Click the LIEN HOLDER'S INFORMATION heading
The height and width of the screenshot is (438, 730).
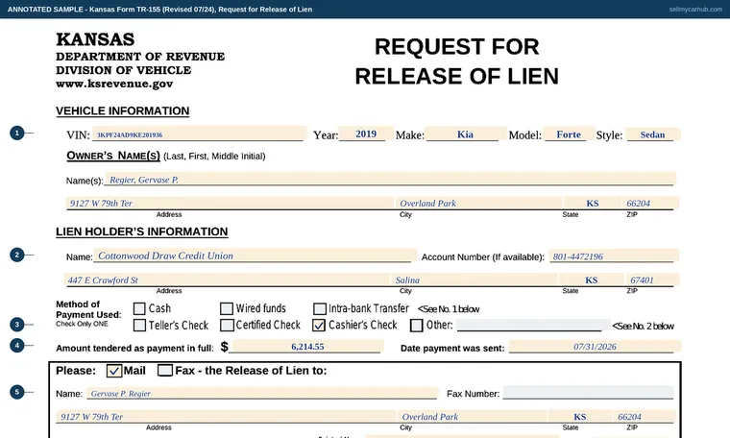click(142, 231)
